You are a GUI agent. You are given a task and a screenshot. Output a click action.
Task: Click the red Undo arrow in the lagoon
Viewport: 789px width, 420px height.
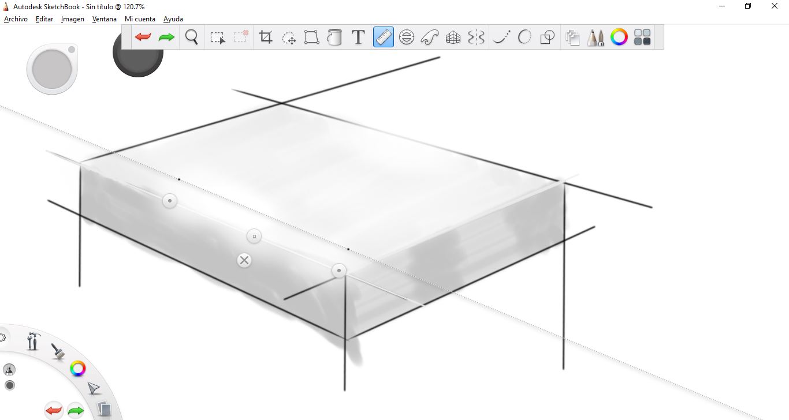coord(54,411)
